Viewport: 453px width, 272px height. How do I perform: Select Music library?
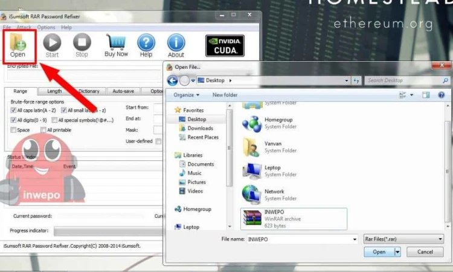pyautogui.click(x=194, y=173)
